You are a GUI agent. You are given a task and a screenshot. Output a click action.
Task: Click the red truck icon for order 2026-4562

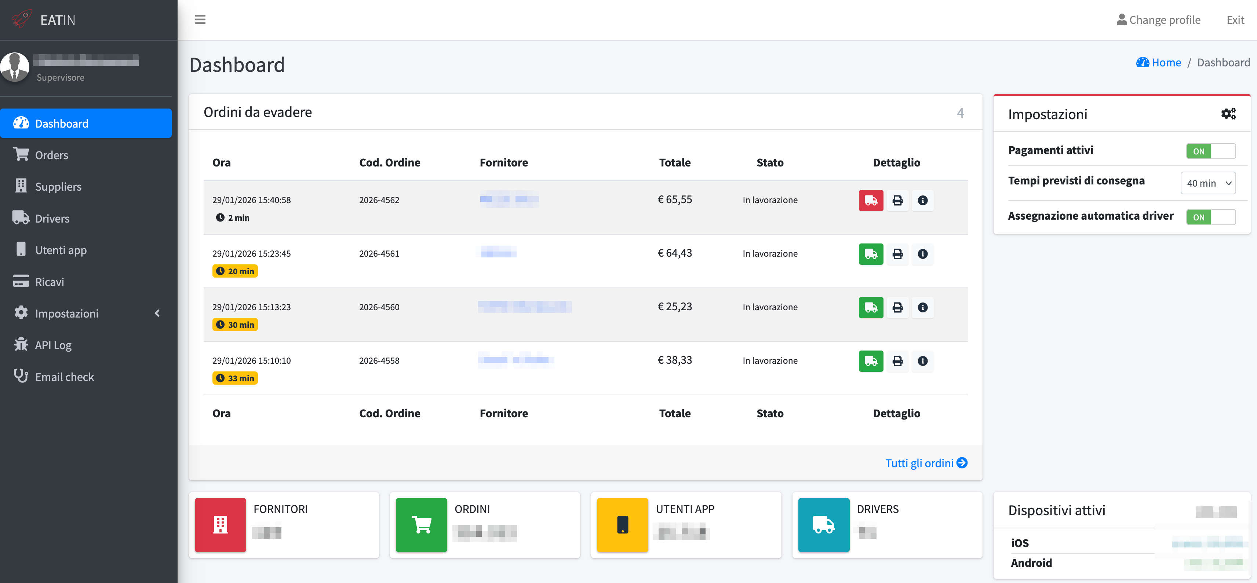pos(871,200)
